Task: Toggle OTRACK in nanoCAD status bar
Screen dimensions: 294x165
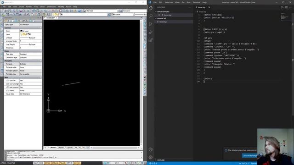Action: [55, 163]
